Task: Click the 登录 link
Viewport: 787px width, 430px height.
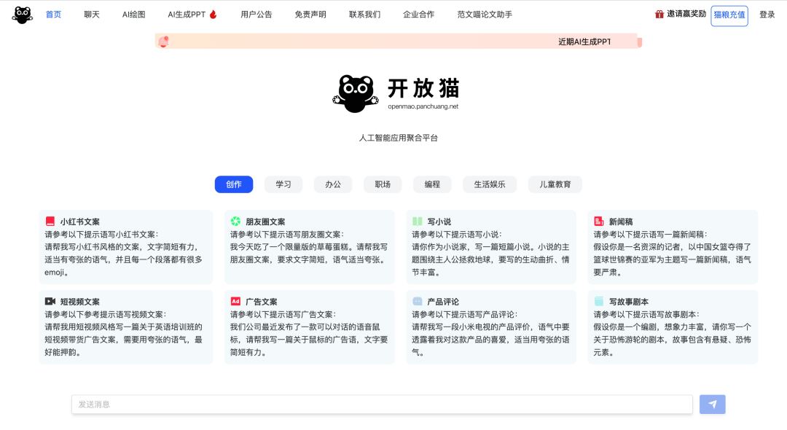Action: tap(767, 14)
